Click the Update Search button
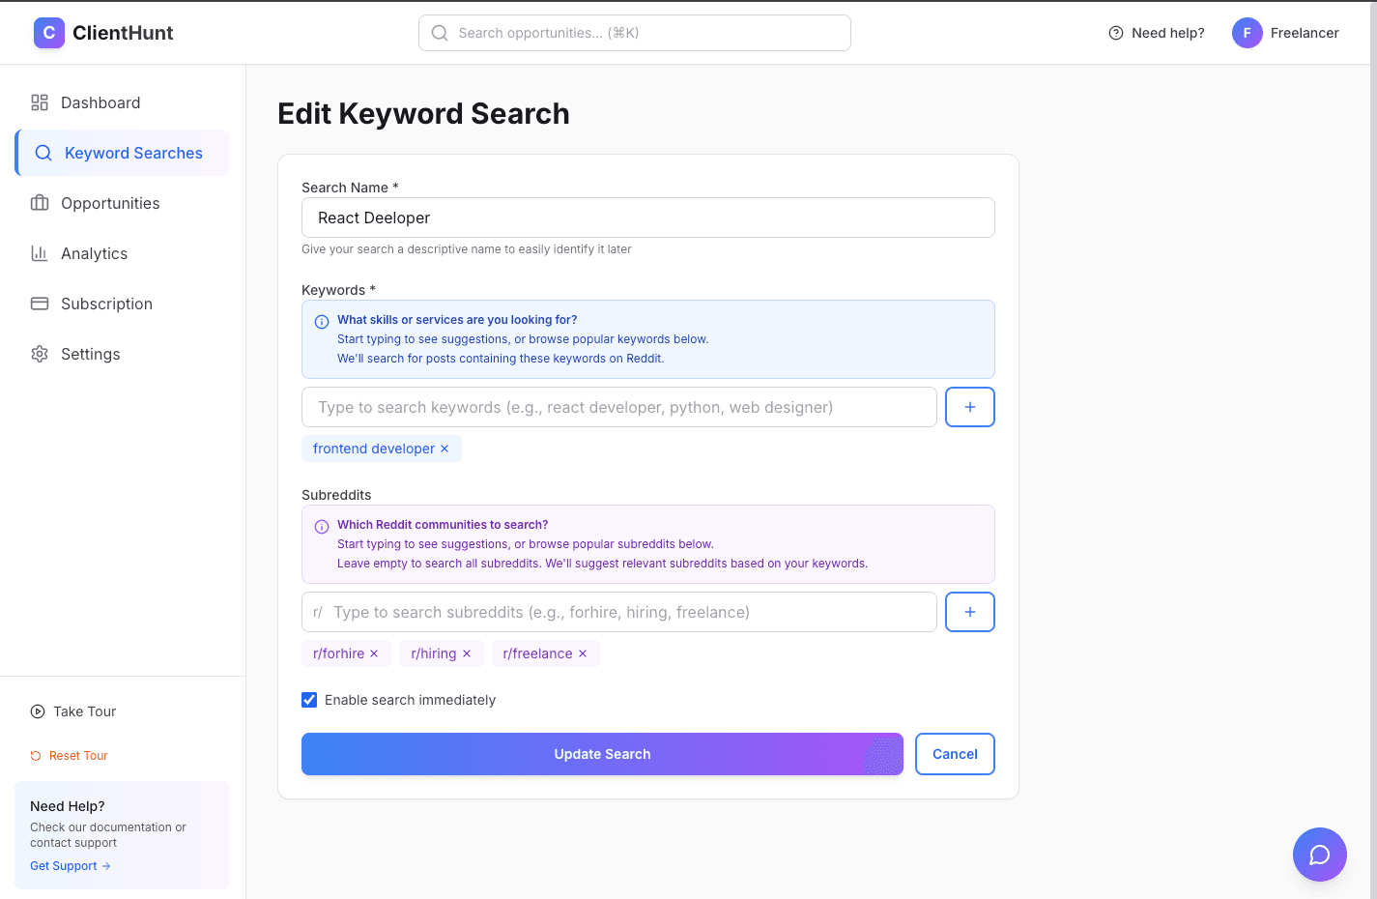Viewport: 1377px width, 899px height. [602, 754]
